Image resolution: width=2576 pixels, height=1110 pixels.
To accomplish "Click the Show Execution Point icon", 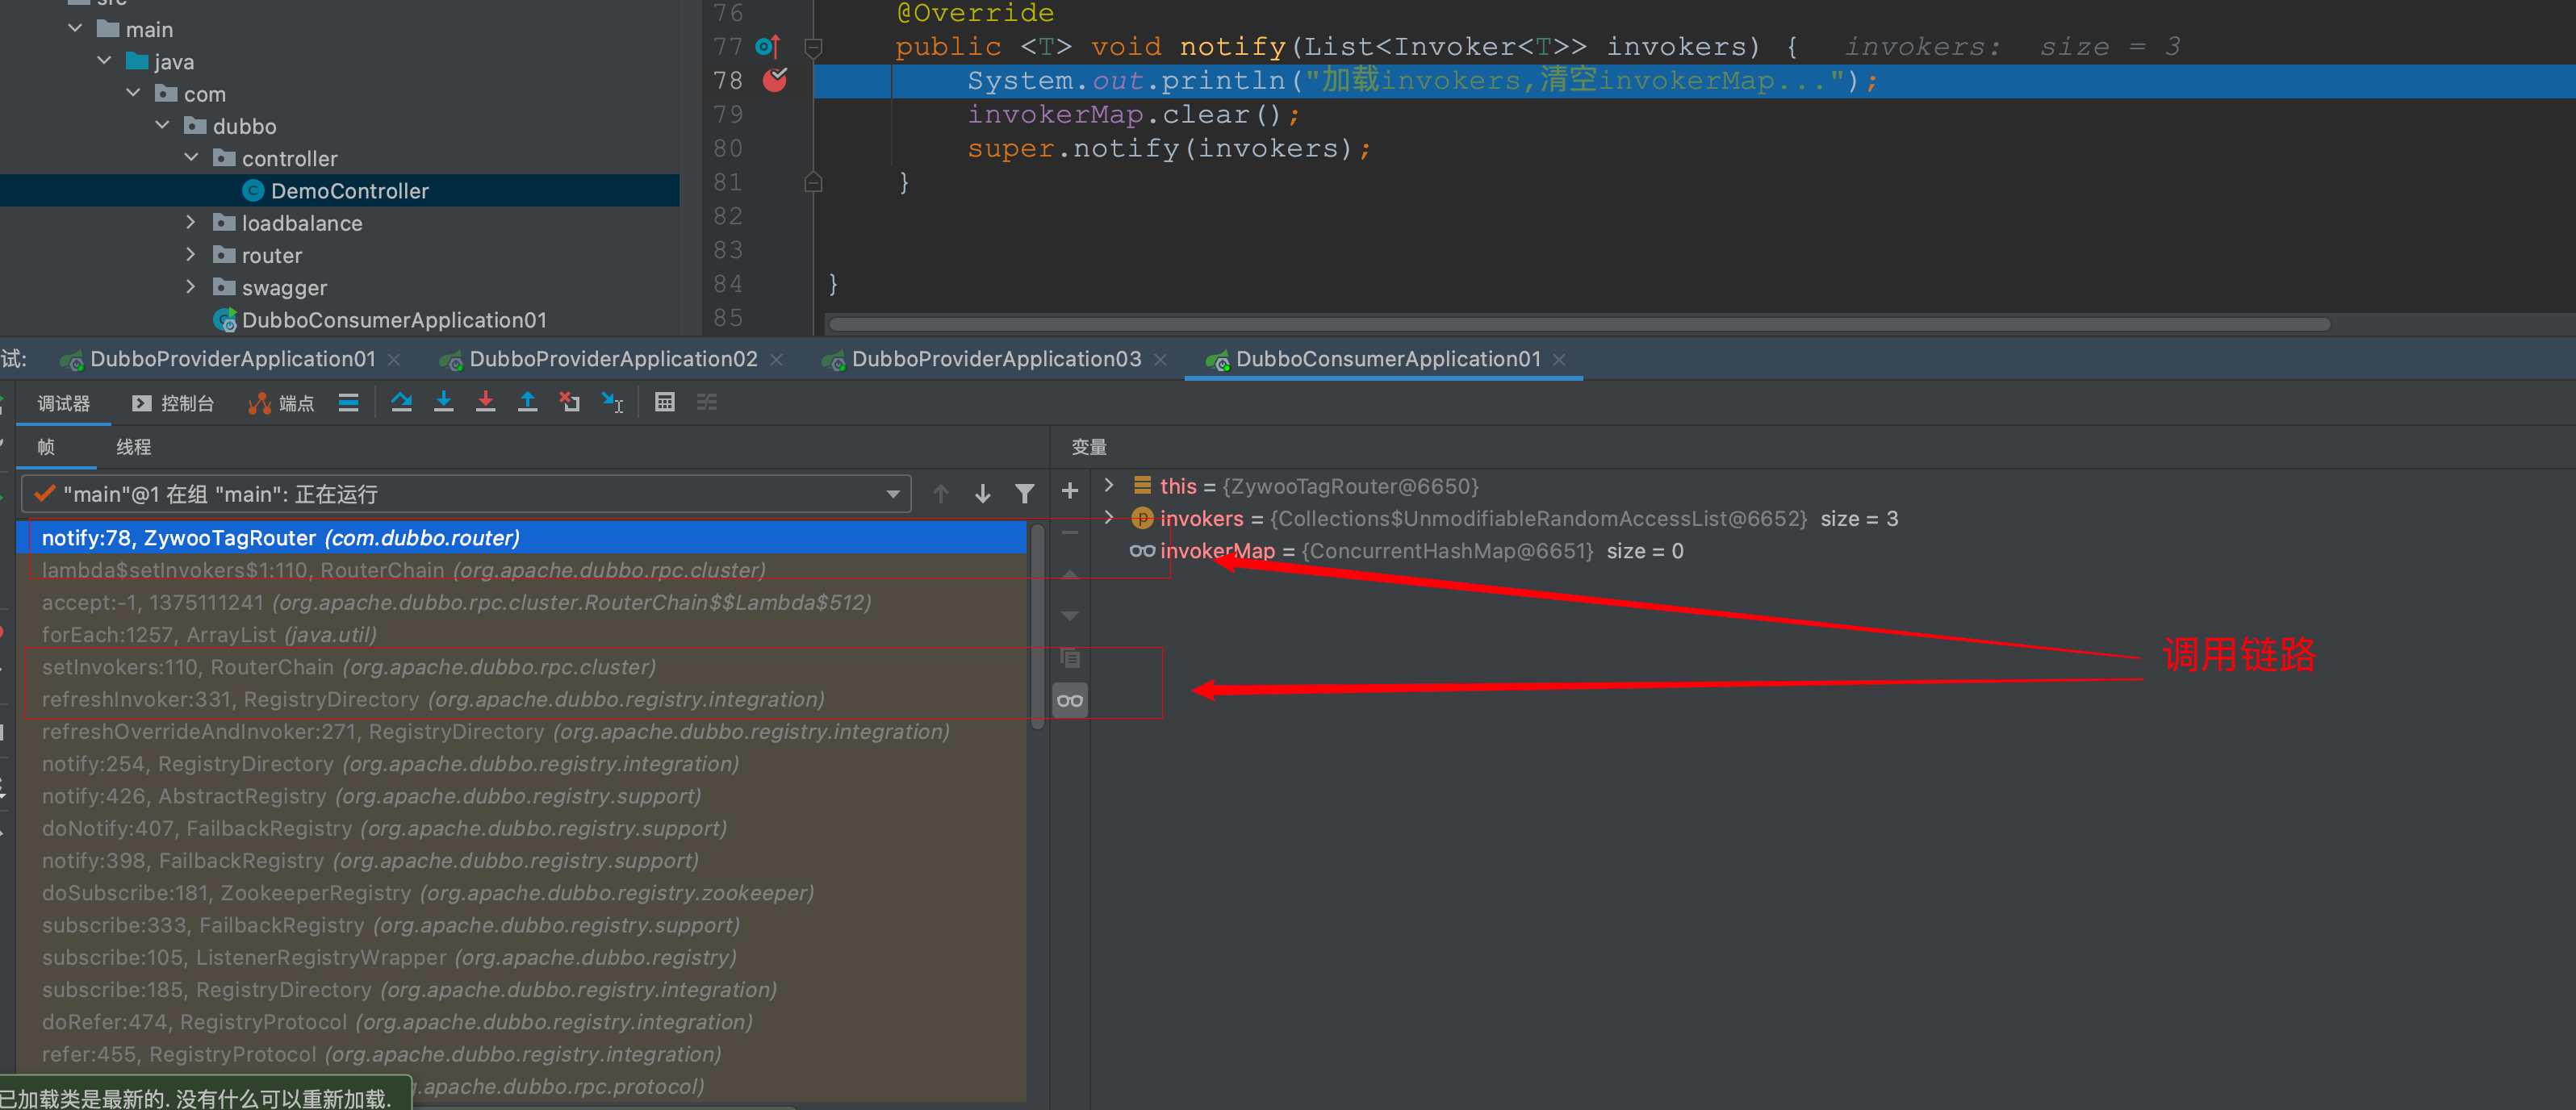I will coord(348,403).
